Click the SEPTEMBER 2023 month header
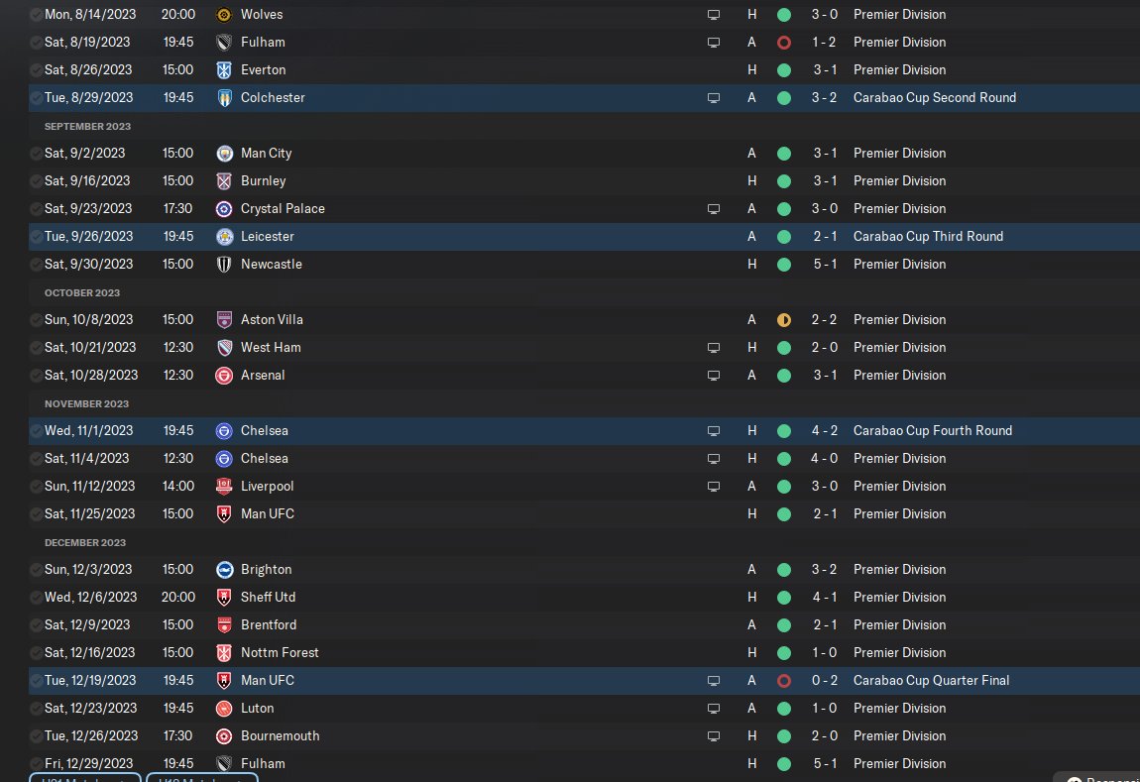 (87, 127)
